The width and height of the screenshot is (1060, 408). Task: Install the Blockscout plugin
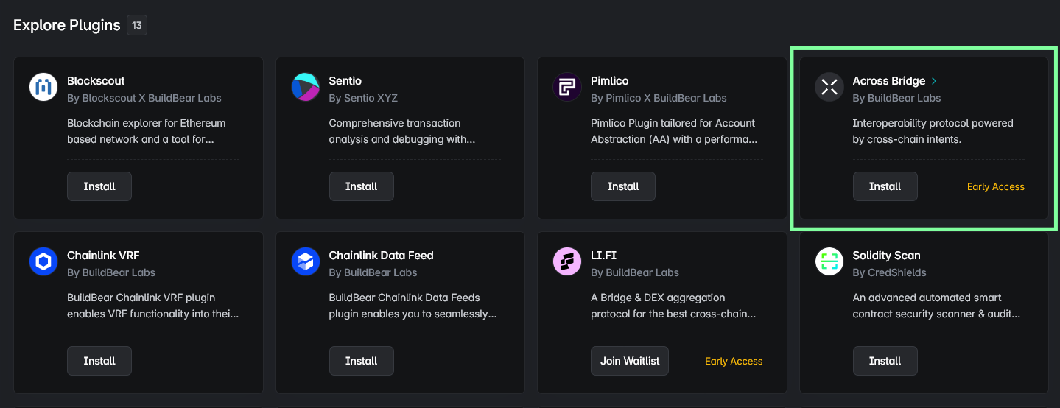tap(99, 186)
